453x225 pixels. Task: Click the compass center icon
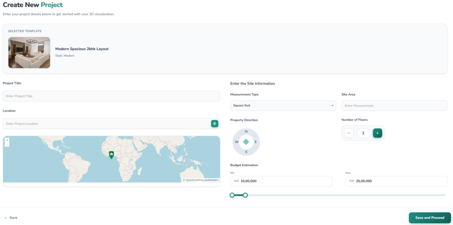[246, 142]
